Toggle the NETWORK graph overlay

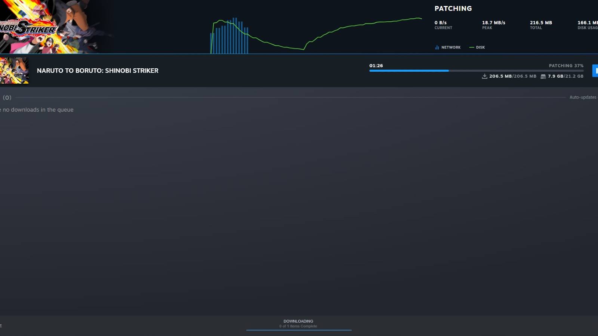pyautogui.click(x=448, y=47)
